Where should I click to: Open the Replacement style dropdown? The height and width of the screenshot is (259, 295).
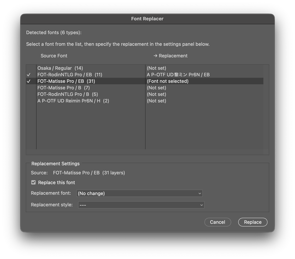tap(141, 205)
